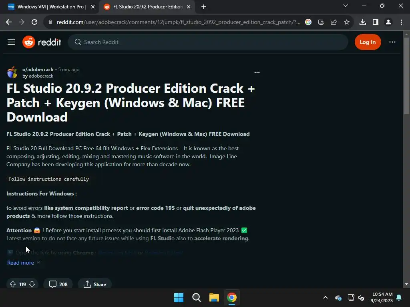Open the tab search dropdown chevron
Image resolution: width=410 pixels, height=307 pixels.
click(x=346, y=6)
